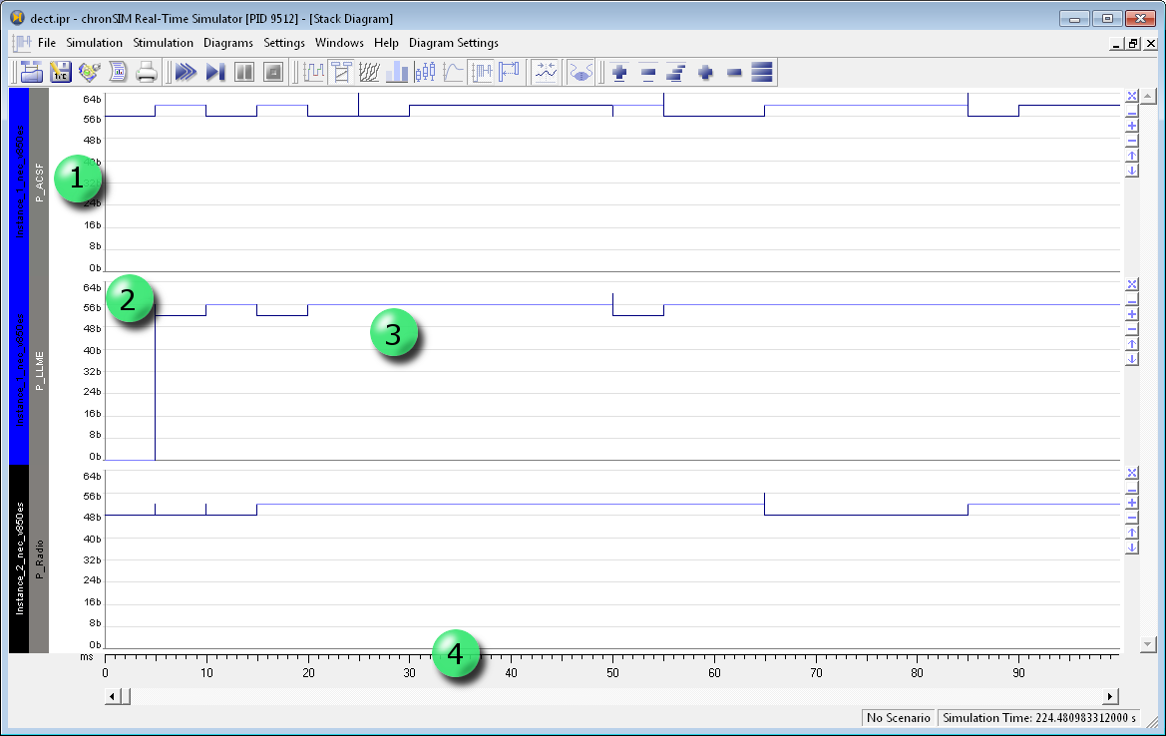Image resolution: width=1166 pixels, height=736 pixels.
Task: Open the box plot diagram icon
Action: click(x=425, y=72)
